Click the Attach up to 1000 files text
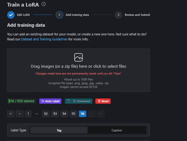 [79, 80]
